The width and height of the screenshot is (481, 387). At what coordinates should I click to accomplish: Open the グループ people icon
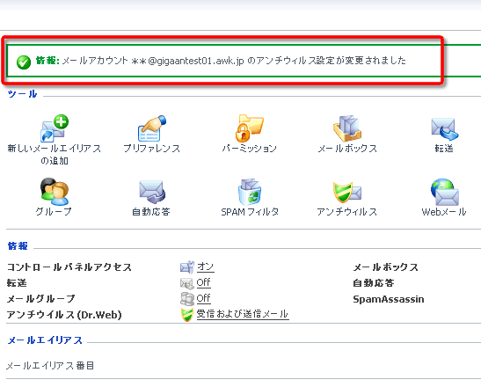55,192
